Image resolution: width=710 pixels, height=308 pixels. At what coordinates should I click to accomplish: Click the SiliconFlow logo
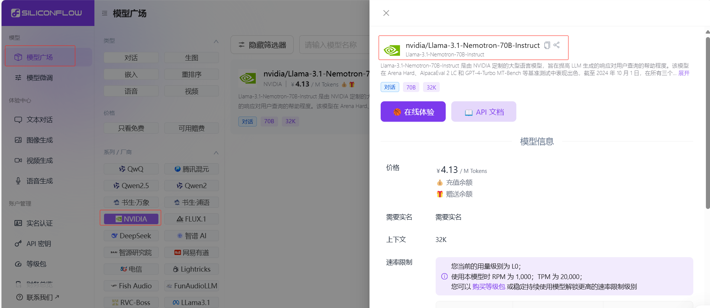click(x=46, y=13)
